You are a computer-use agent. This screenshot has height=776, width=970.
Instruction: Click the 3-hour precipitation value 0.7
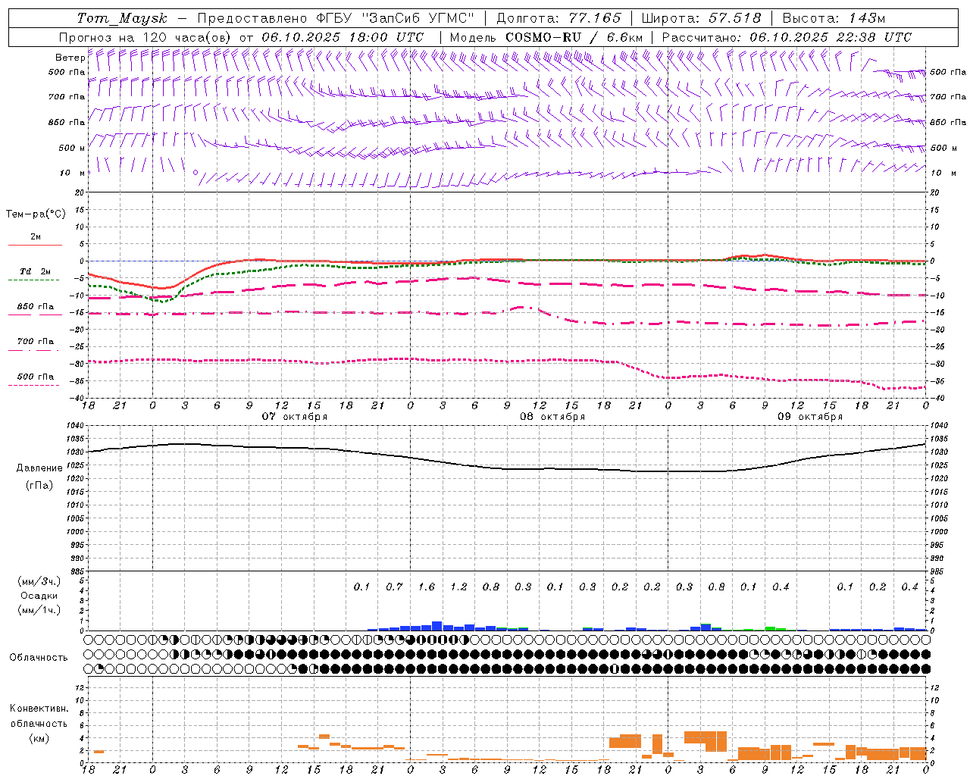tap(394, 587)
